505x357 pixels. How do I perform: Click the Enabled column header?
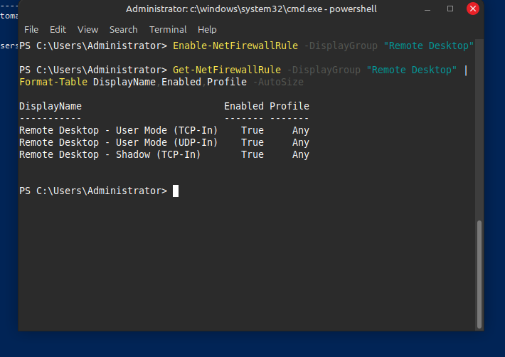coord(243,106)
